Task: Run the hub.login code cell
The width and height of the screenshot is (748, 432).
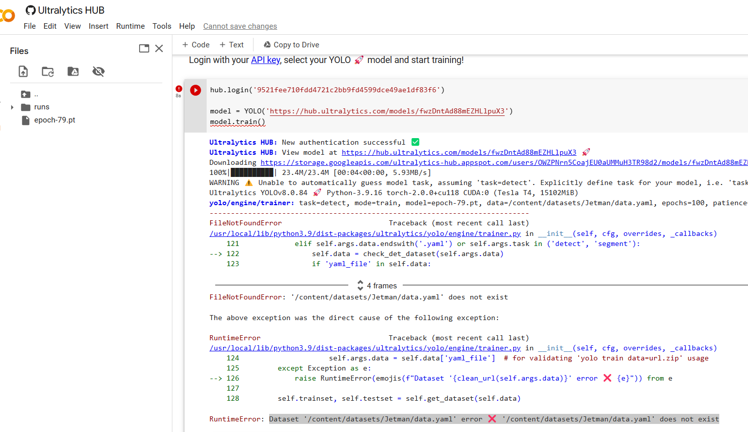Action: coord(195,90)
